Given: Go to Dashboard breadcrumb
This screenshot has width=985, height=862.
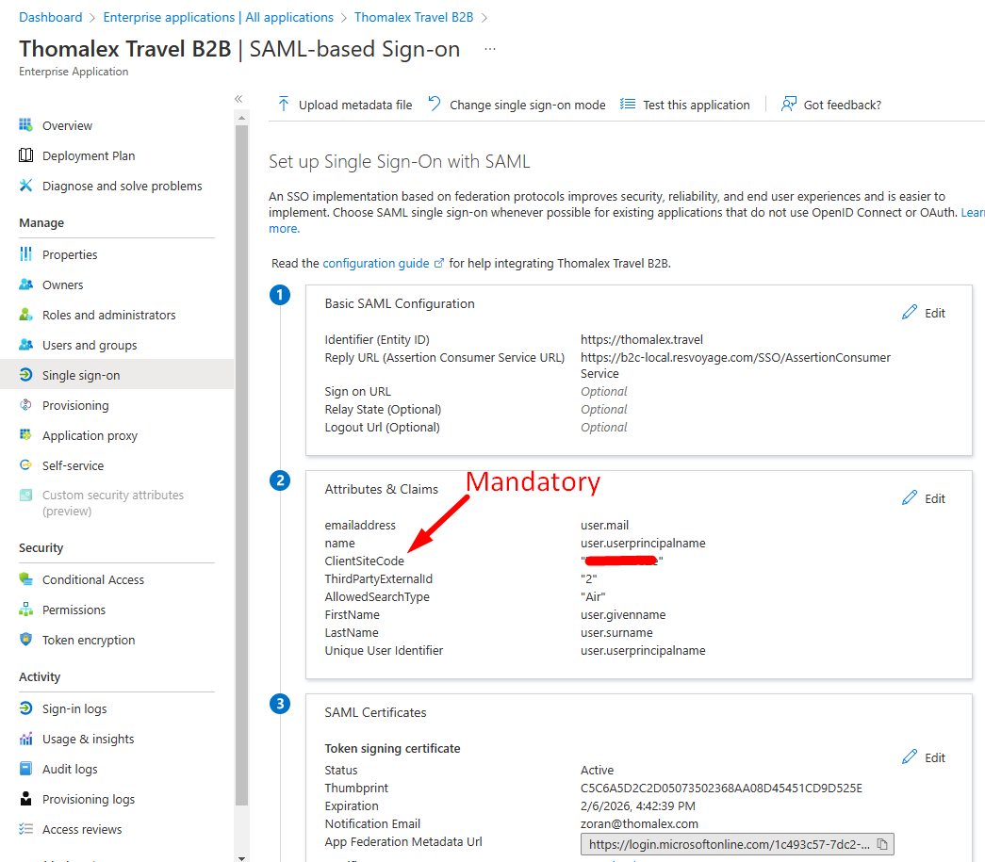Looking at the screenshot, I should (50, 17).
